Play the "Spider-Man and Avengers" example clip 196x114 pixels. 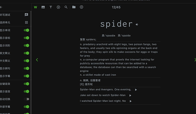coord(136,90)
